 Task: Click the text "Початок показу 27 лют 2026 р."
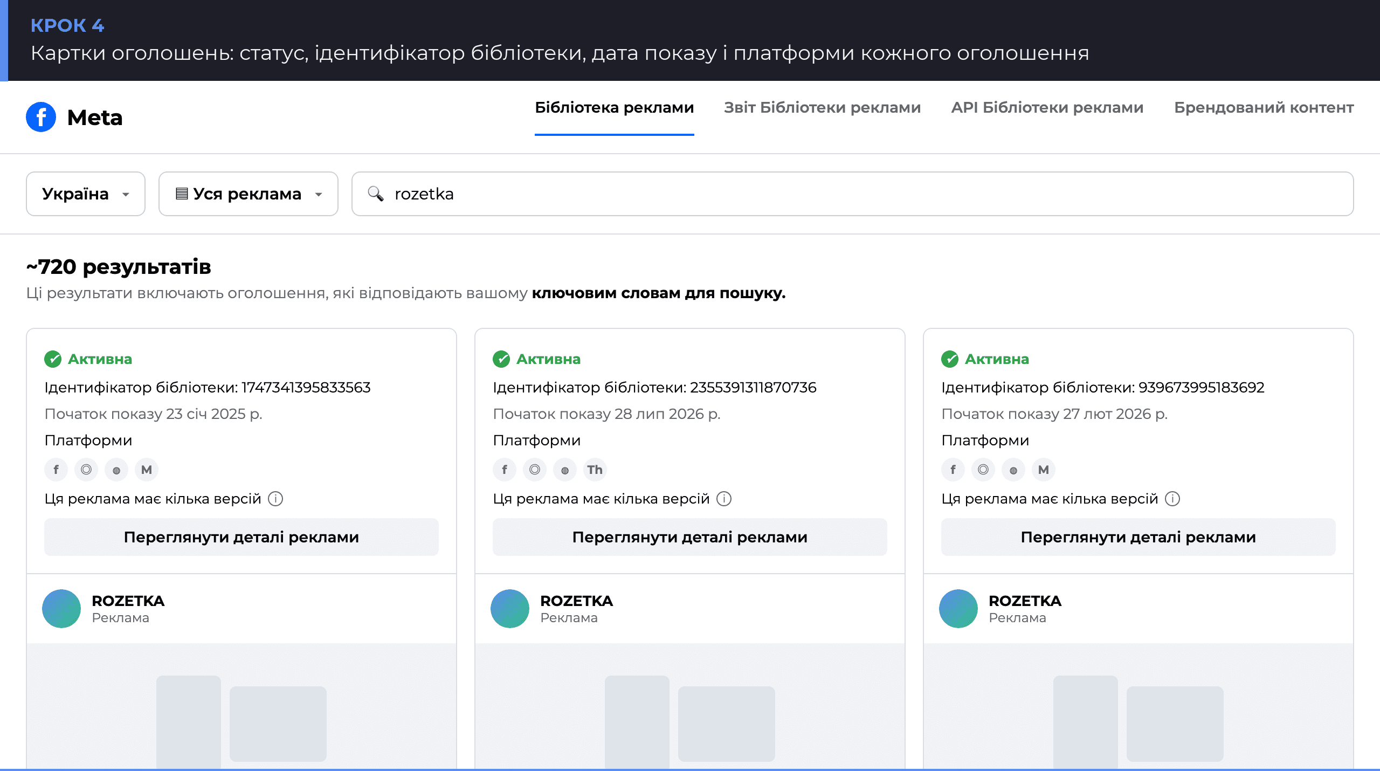1054,414
